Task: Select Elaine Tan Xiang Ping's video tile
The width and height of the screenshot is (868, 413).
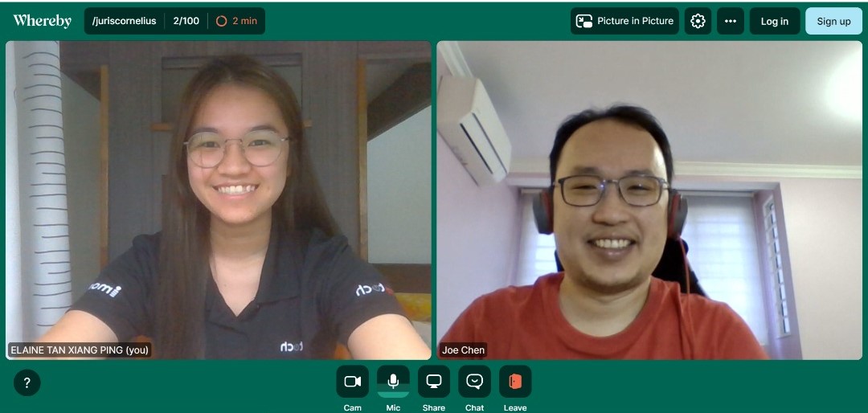Action: 218,200
